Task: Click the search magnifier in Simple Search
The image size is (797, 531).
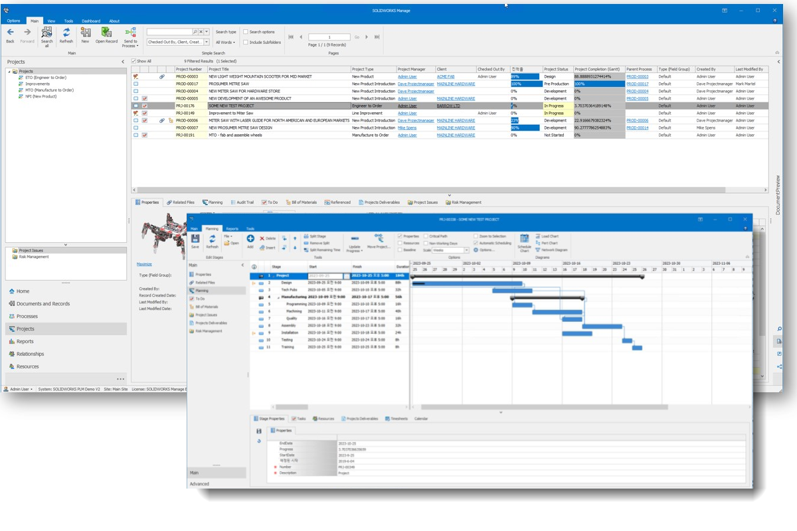Action: [195, 32]
